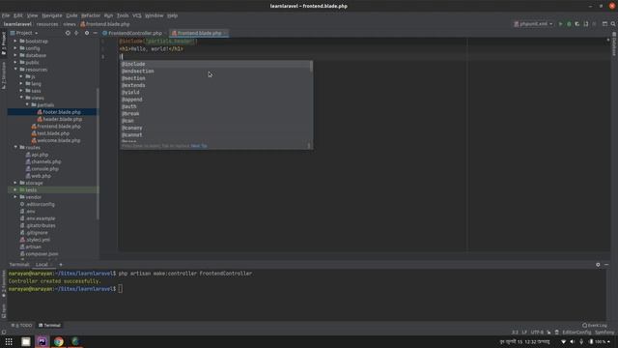Open the Event Log

click(x=595, y=326)
